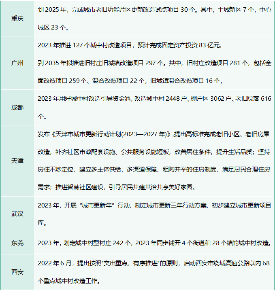275x290 pixels.
Task: Select the 广州 row label cell
Action: click(17, 63)
